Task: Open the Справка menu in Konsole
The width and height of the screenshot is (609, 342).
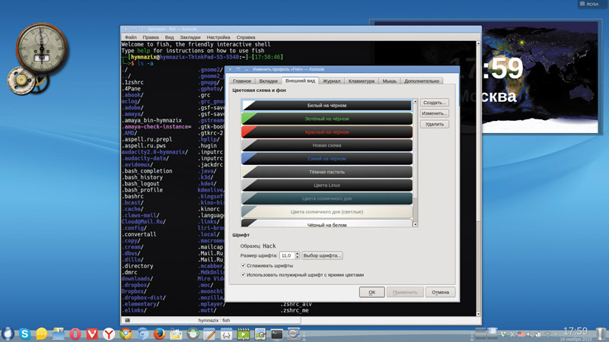Action: point(245,37)
